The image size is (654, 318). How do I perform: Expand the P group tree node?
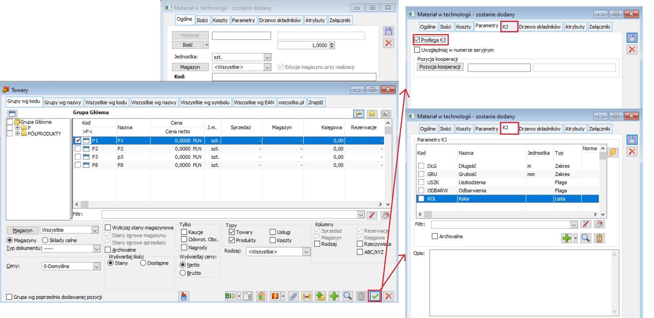[17, 128]
